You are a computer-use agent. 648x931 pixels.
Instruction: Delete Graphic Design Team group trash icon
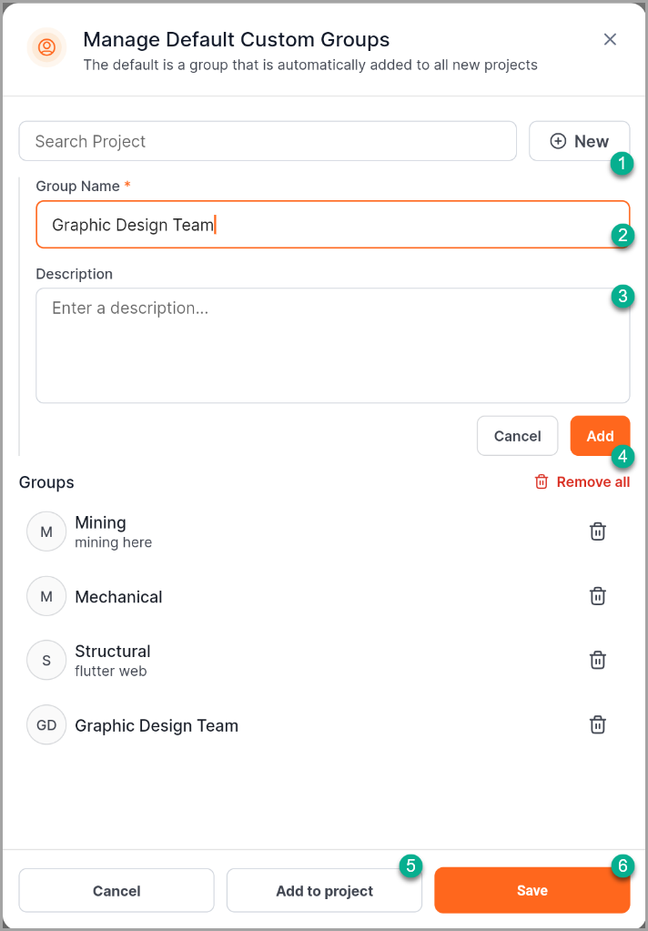click(x=597, y=724)
